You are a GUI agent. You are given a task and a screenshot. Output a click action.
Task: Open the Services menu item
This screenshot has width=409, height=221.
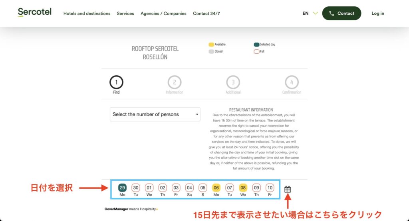(x=125, y=14)
